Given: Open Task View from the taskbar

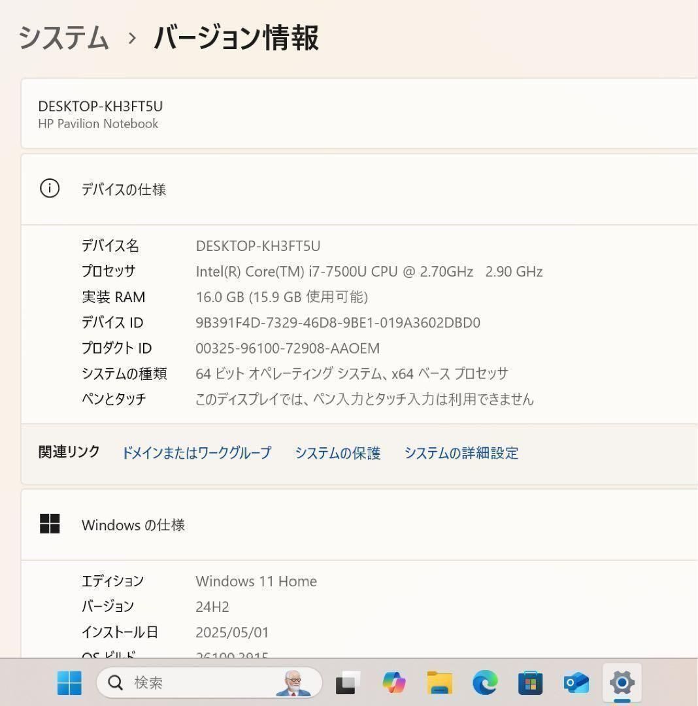Looking at the screenshot, I should point(347,682).
